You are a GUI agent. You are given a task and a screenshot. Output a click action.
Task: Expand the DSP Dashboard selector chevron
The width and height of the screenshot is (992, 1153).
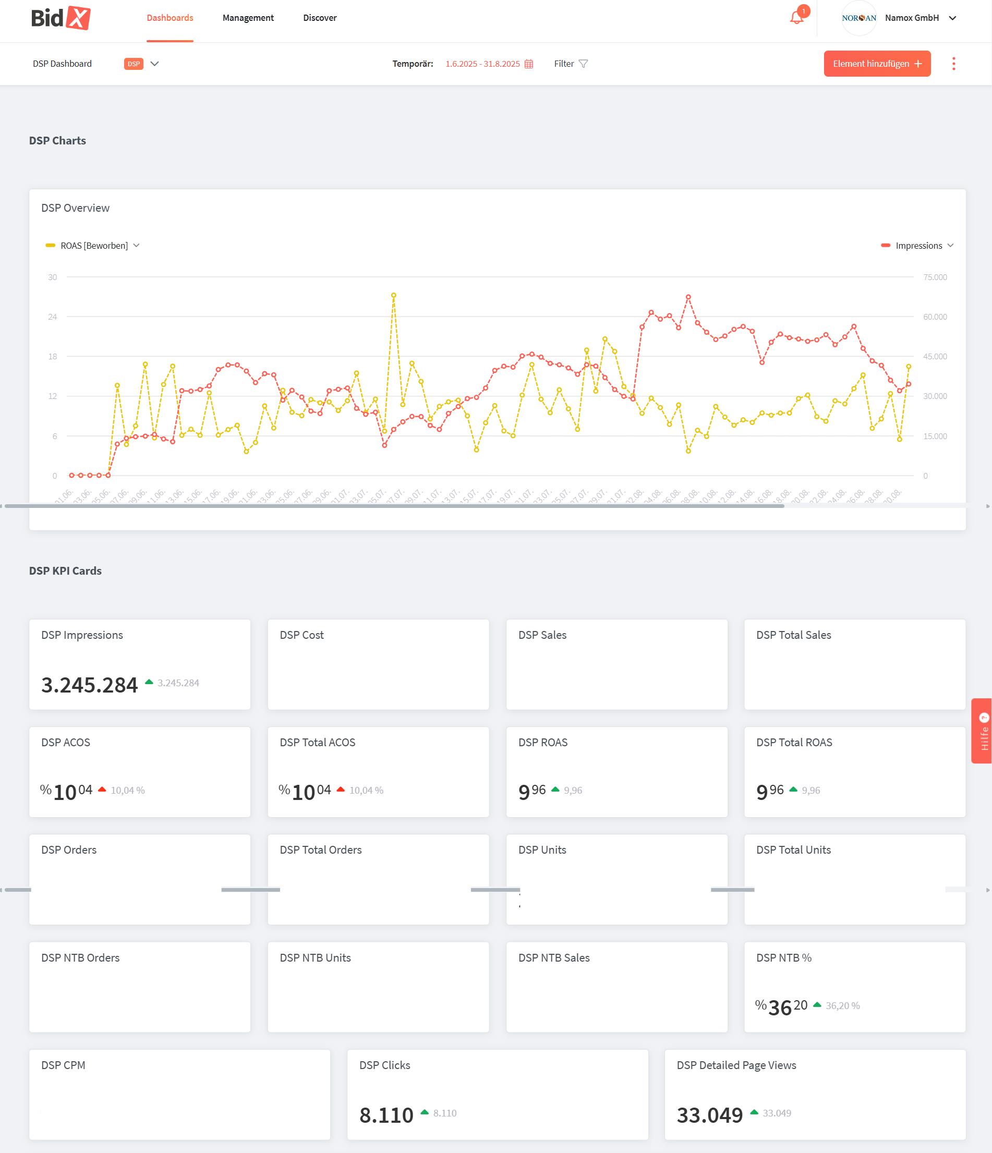[x=155, y=64]
